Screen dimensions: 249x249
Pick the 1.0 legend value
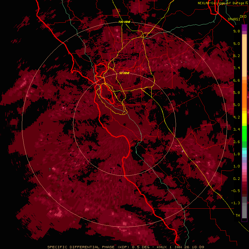[237, 166]
